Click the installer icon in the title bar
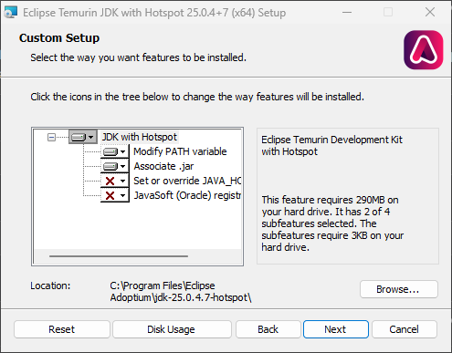452x353 pixels. coord(11,13)
